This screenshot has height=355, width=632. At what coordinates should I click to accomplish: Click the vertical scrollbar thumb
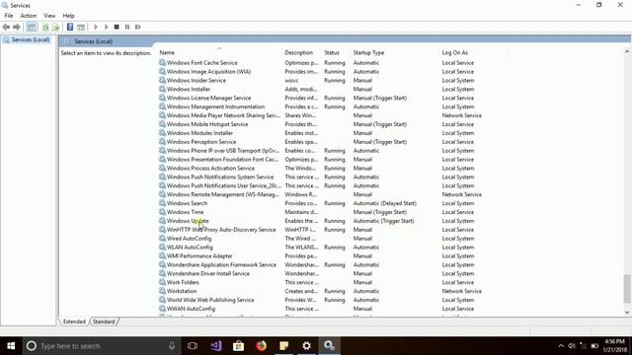[x=627, y=289]
